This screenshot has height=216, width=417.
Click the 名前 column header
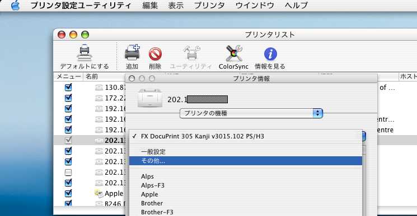point(92,76)
